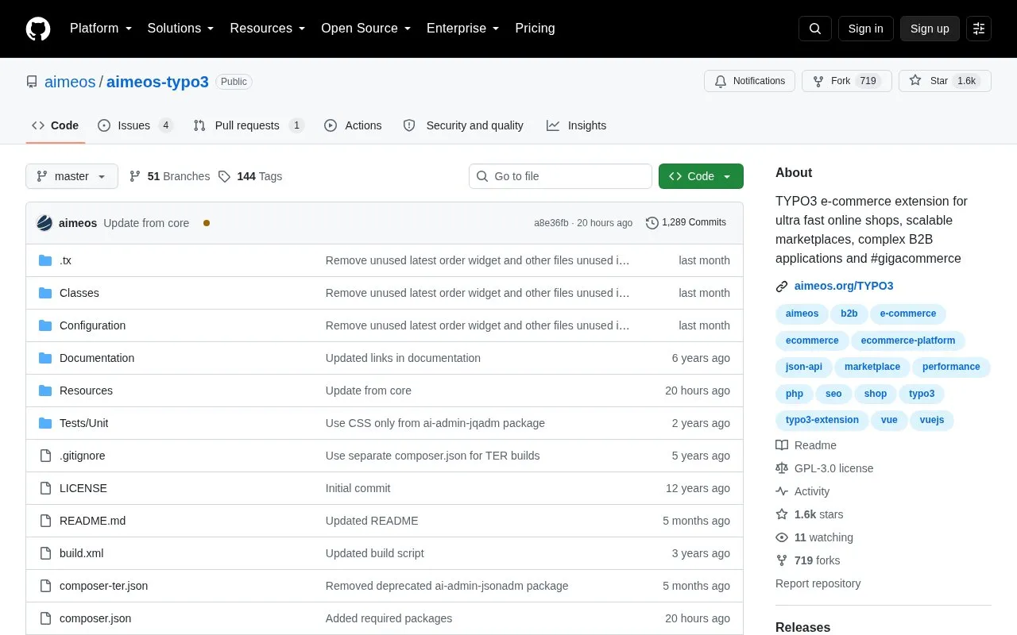Focus the Go to file field
This screenshot has height=635, width=1017.
point(560,176)
